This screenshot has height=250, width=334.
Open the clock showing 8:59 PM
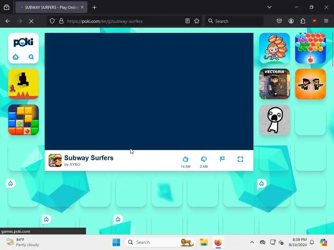[x=298, y=242]
